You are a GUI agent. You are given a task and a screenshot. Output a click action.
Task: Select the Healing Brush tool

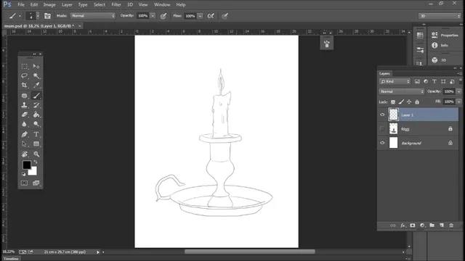click(24, 96)
